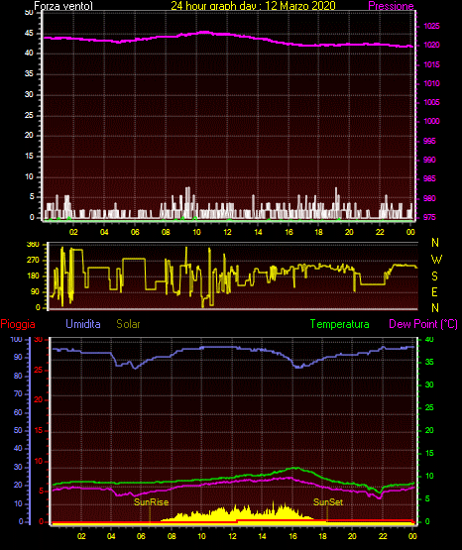
Task: Click the 1020 pressure axis value
Action: [431, 46]
